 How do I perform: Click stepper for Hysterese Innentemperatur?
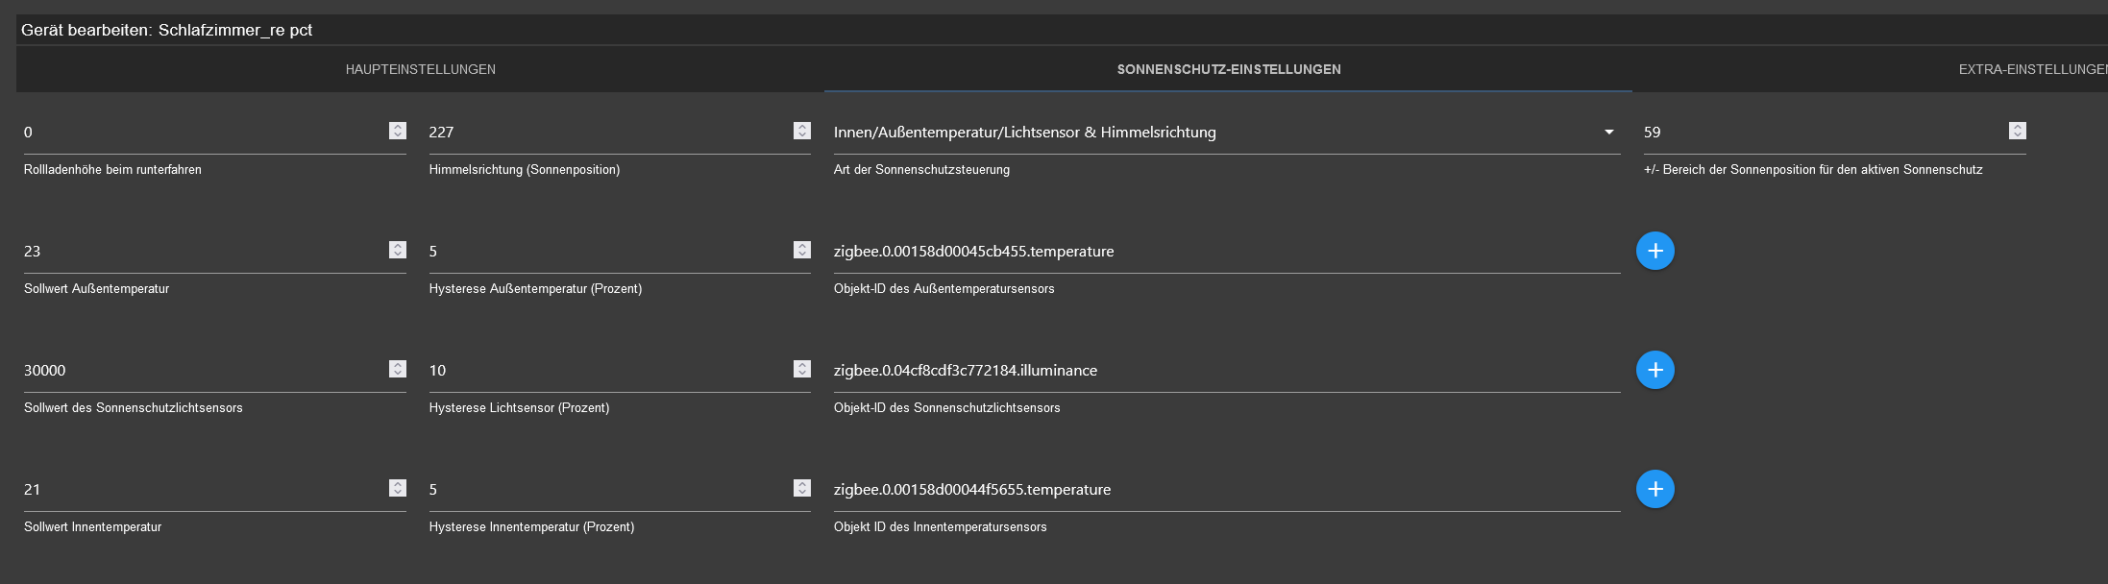802,488
